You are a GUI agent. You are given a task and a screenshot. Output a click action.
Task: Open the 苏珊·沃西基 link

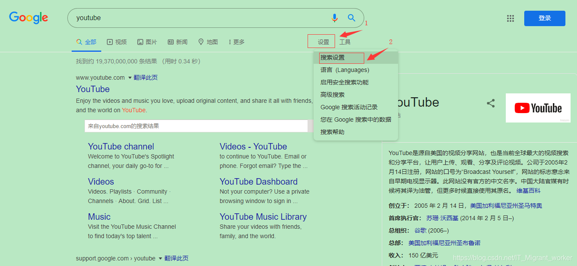[442, 218]
